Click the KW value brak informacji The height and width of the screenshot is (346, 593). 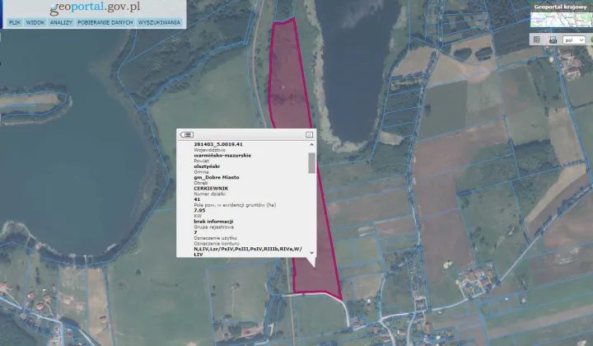click(x=213, y=222)
